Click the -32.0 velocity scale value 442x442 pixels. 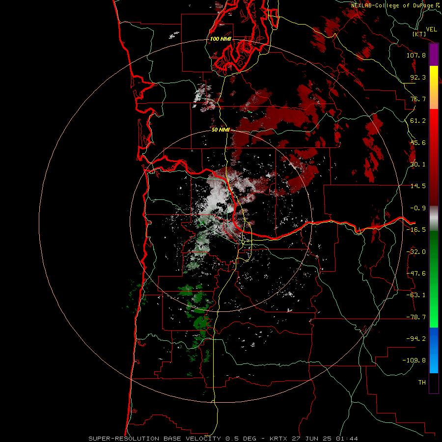click(416, 252)
